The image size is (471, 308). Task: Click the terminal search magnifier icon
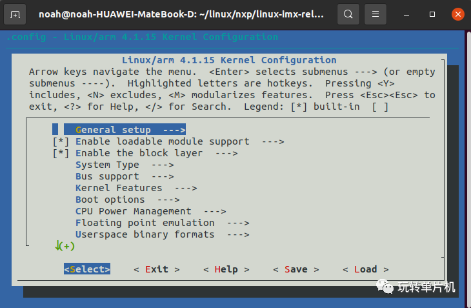348,14
